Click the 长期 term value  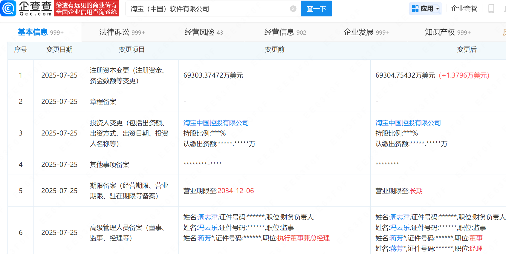[416, 191]
